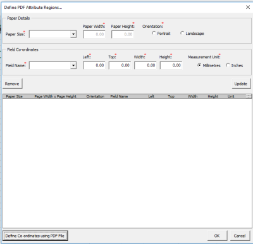Sort by the Paper Size column header
253x244 pixels.
[x=15, y=96]
